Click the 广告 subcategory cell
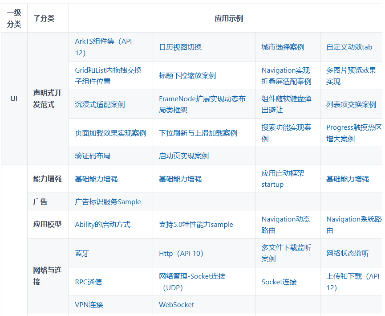This screenshot has height=316, width=385. point(48,201)
